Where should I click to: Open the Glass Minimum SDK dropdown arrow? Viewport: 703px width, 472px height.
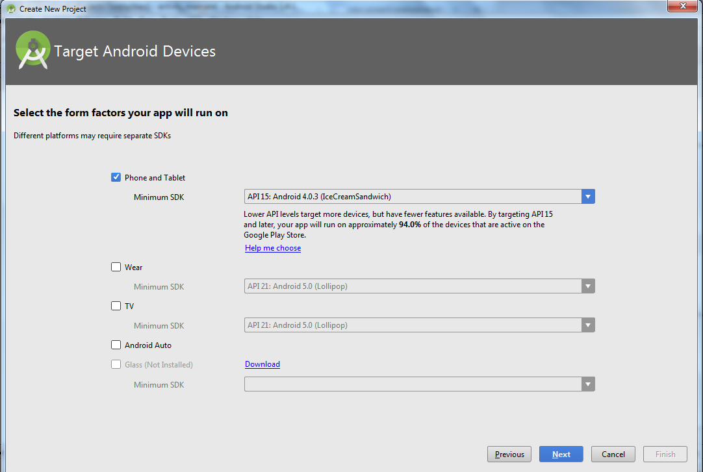(x=588, y=384)
